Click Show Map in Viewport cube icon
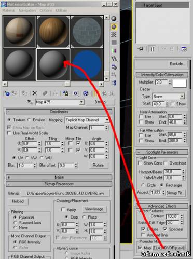Screen dimensions: 193x259 pos(86,93)
